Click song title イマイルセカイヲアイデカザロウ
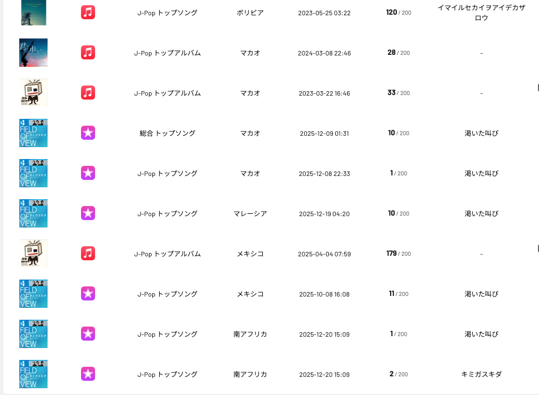539x395 pixels. [x=481, y=12]
